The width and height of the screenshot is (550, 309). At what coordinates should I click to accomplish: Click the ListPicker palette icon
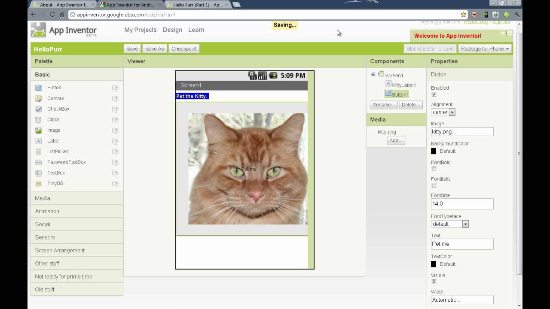tap(39, 151)
